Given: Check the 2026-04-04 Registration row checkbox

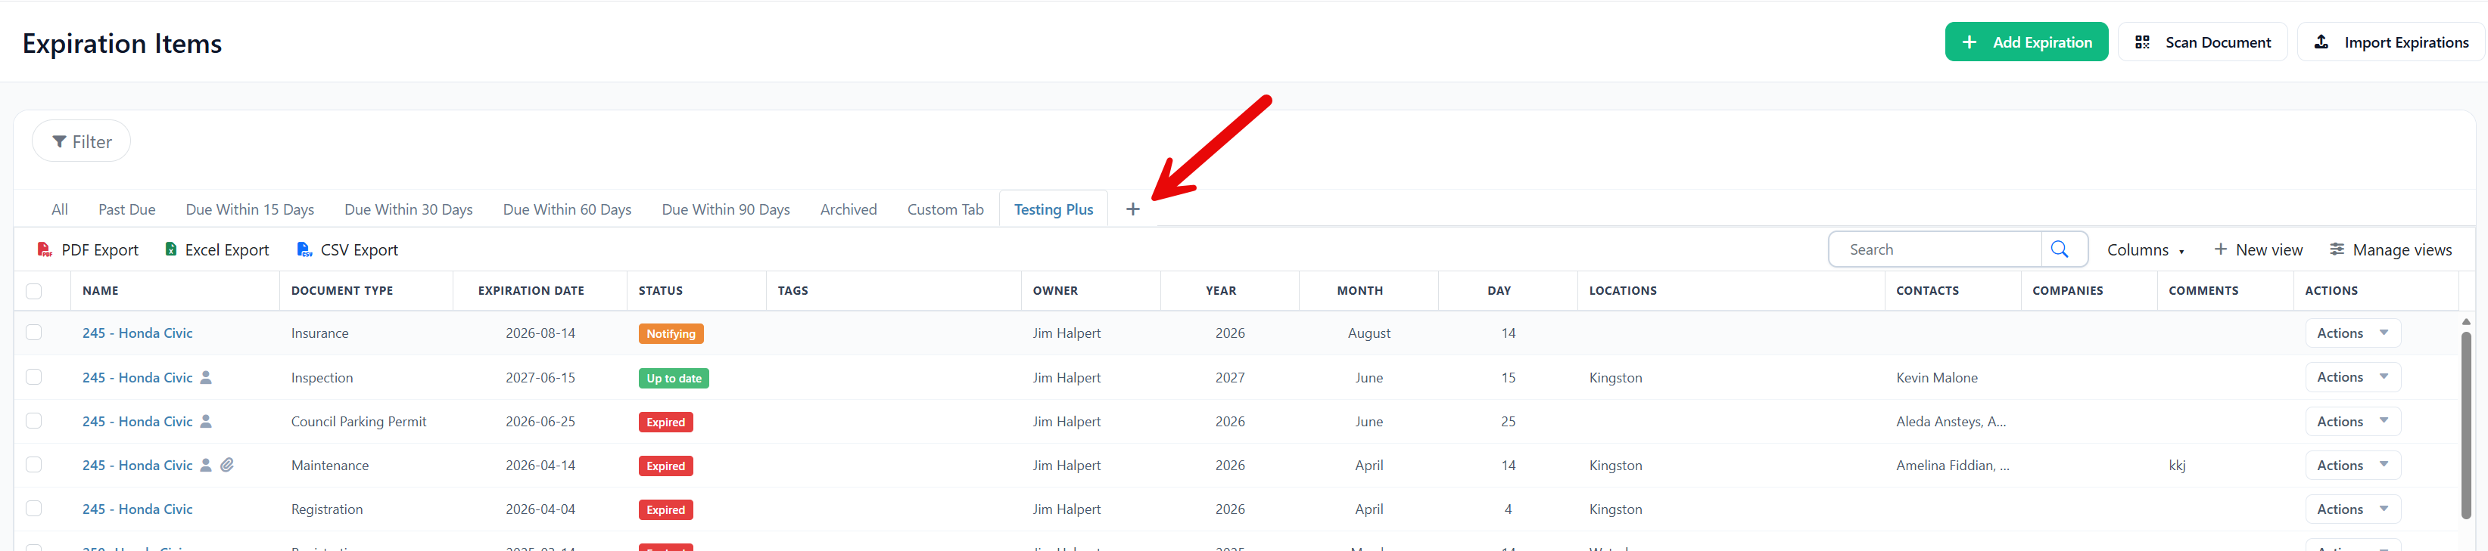Looking at the screenshot, I should point(34,509).
